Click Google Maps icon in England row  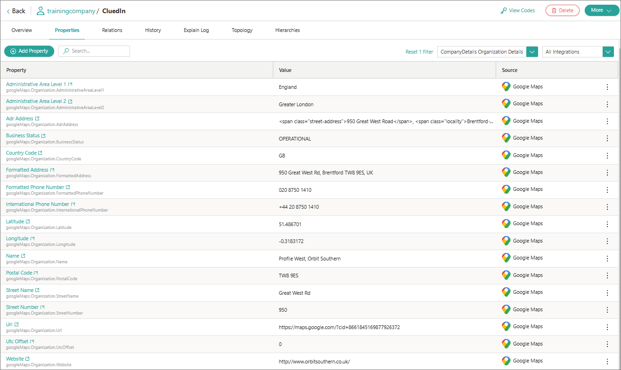pos(506,87)
